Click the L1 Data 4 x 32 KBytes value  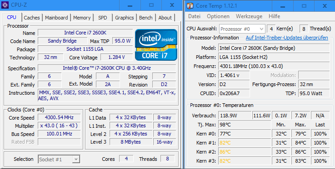click(131, 117)
